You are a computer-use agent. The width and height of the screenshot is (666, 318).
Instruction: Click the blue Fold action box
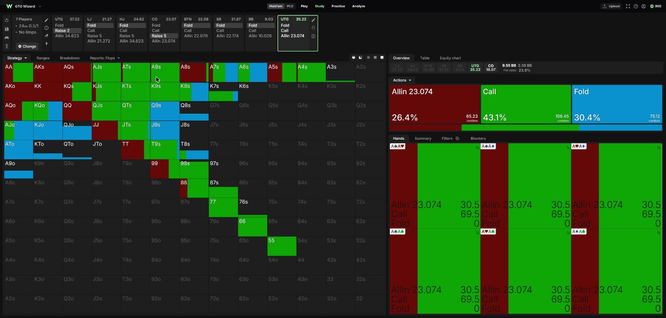[617, 104]
